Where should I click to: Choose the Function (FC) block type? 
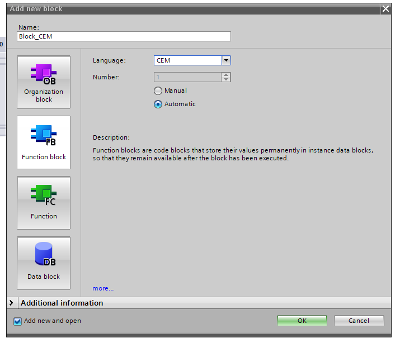(44, 203)
